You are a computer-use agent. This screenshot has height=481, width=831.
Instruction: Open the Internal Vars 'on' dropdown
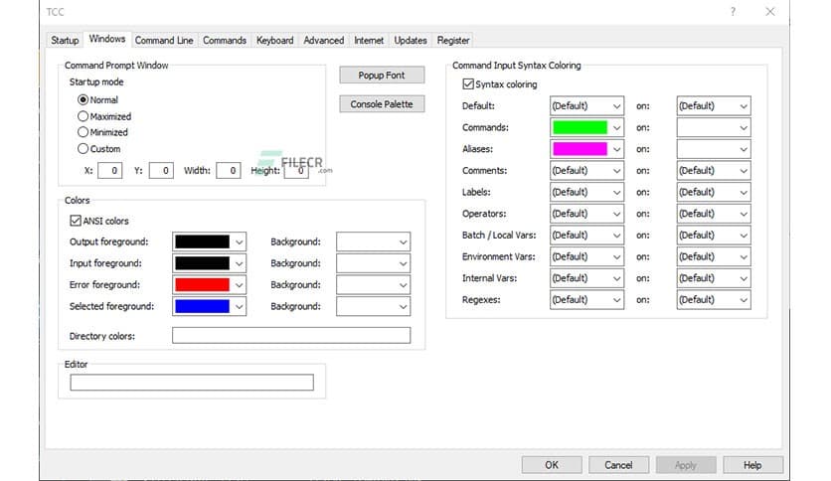click(x=714, y=278)
